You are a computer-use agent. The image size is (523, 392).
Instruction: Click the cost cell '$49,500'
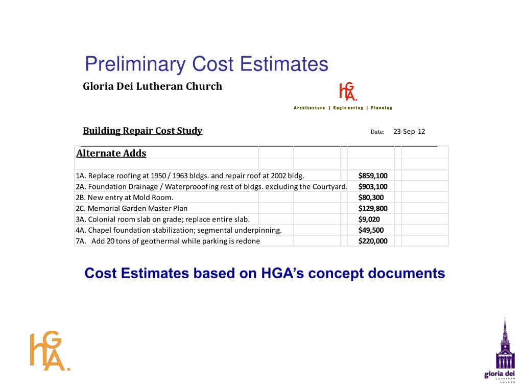click(x=371, y=230)
